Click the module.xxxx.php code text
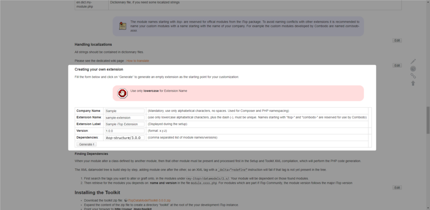Viewport: 430px width, 210px height. (205, 183)
